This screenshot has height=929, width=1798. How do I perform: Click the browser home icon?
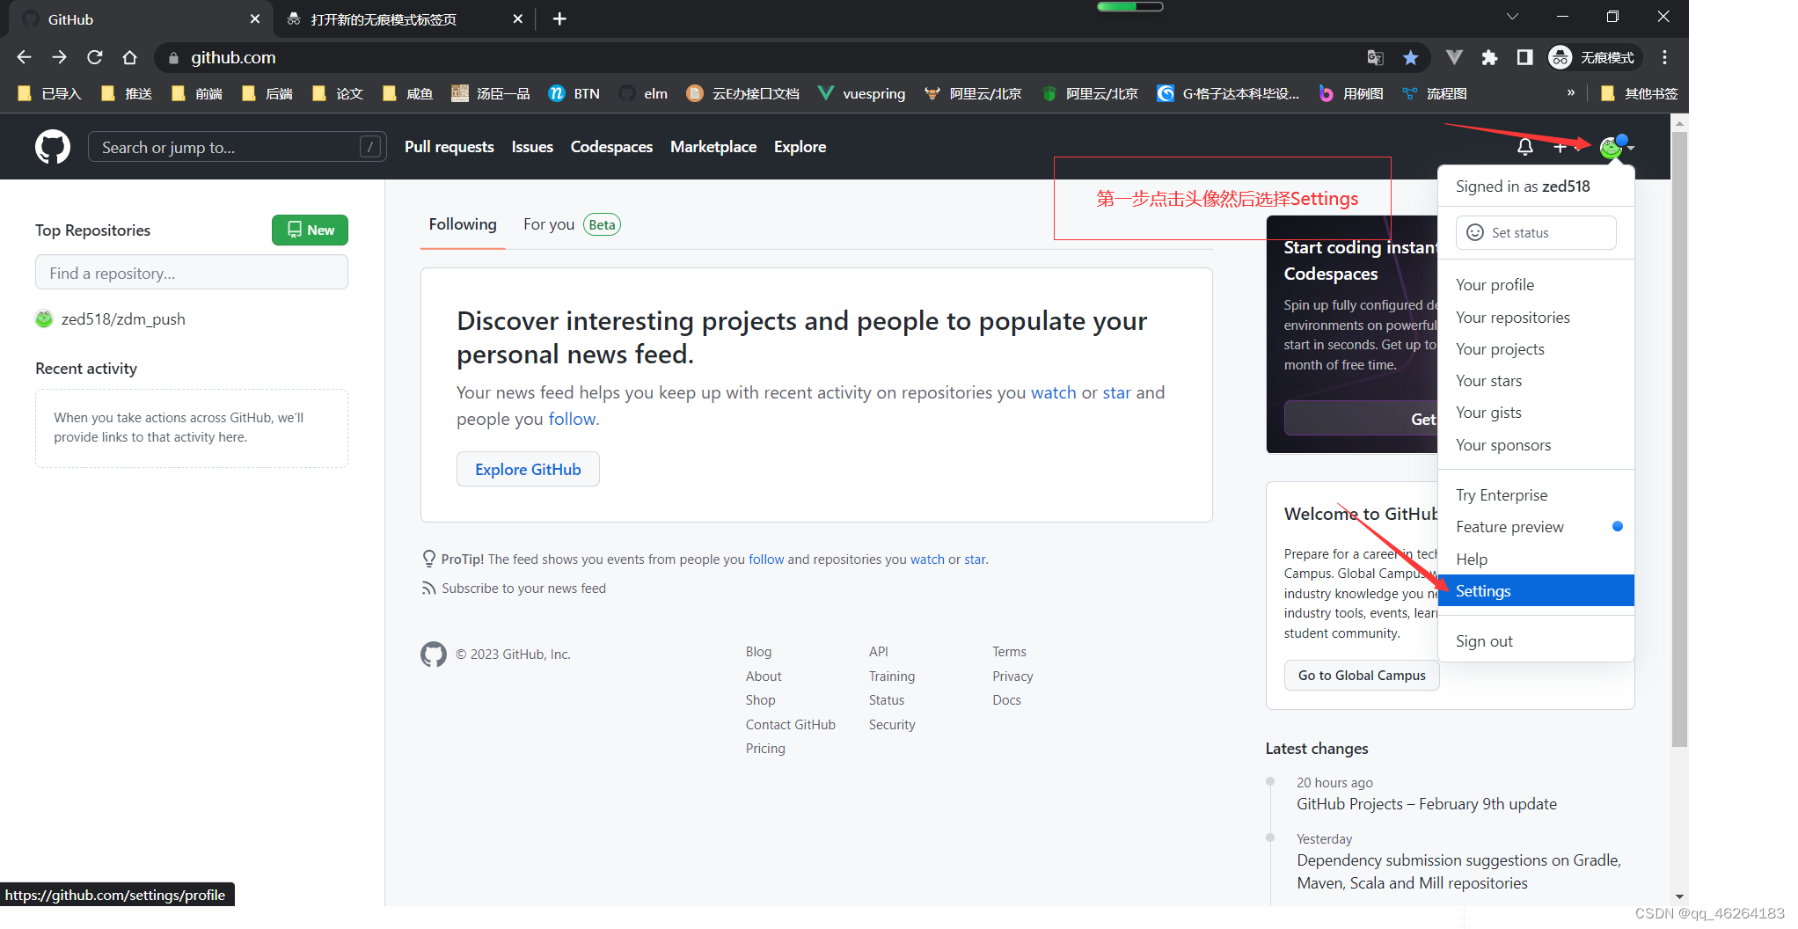point(130,57)
